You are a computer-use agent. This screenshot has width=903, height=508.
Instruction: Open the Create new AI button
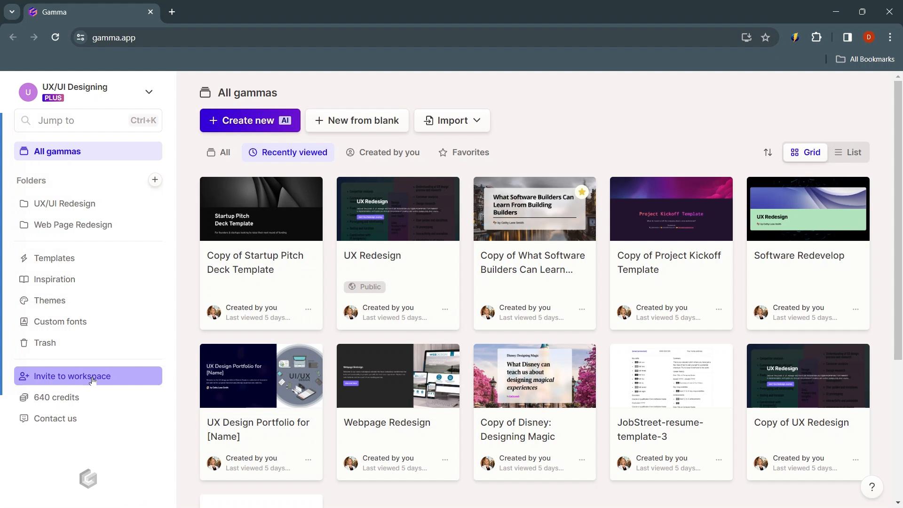coord(250,120)
